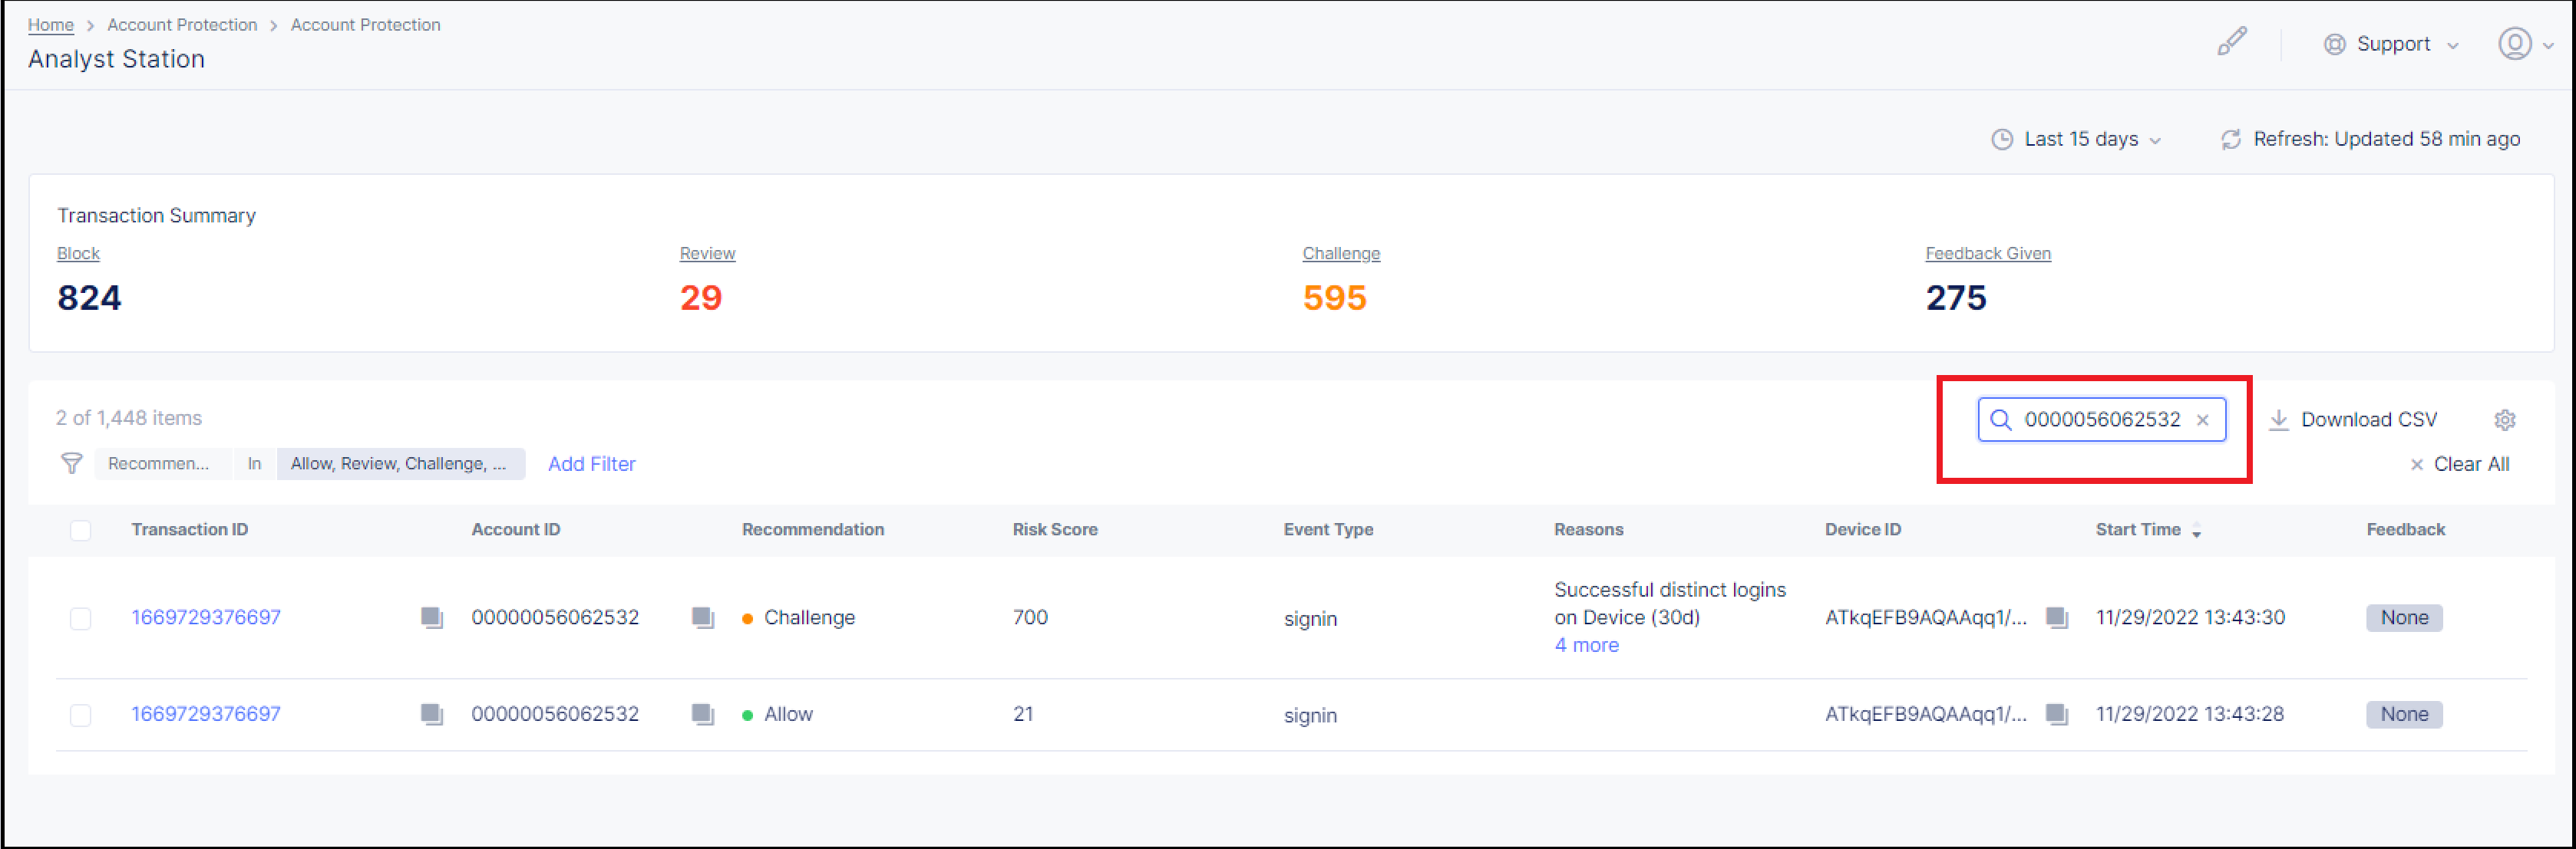Open the Allow, Review, Challenge recommendation filter
The height and width of the screenshot is (849, 2576).
[x=400, y=463]
